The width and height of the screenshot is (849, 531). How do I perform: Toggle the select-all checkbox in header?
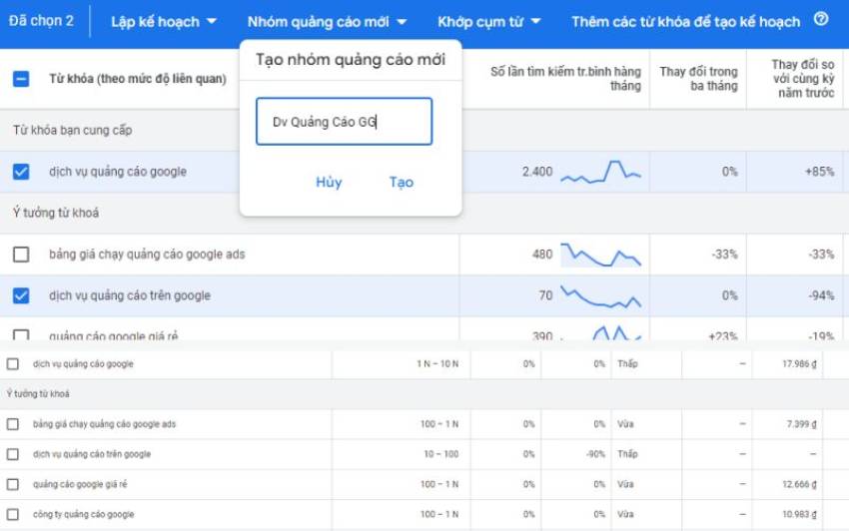(21, 79)
